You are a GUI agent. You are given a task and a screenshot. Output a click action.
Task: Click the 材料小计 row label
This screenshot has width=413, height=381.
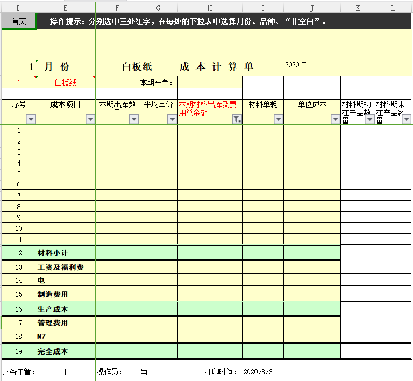53,253
